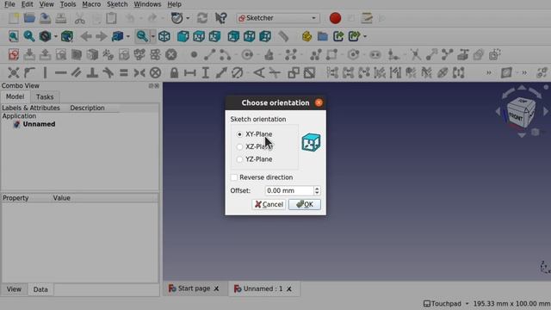Open the Edit menu
This screenshot has width=551, height=310.
point(27,4)
